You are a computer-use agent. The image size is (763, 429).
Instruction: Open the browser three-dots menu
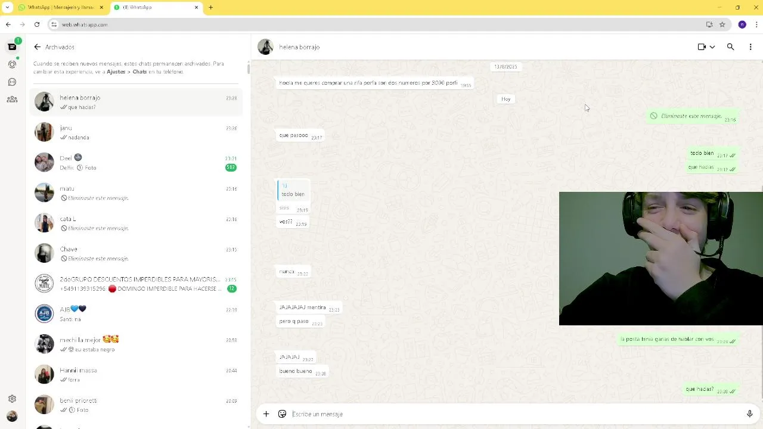tap(756, 24)
